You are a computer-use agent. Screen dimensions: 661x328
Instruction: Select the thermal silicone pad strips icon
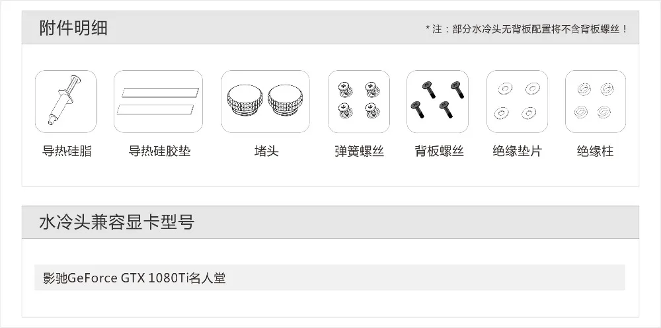[158, 101]
